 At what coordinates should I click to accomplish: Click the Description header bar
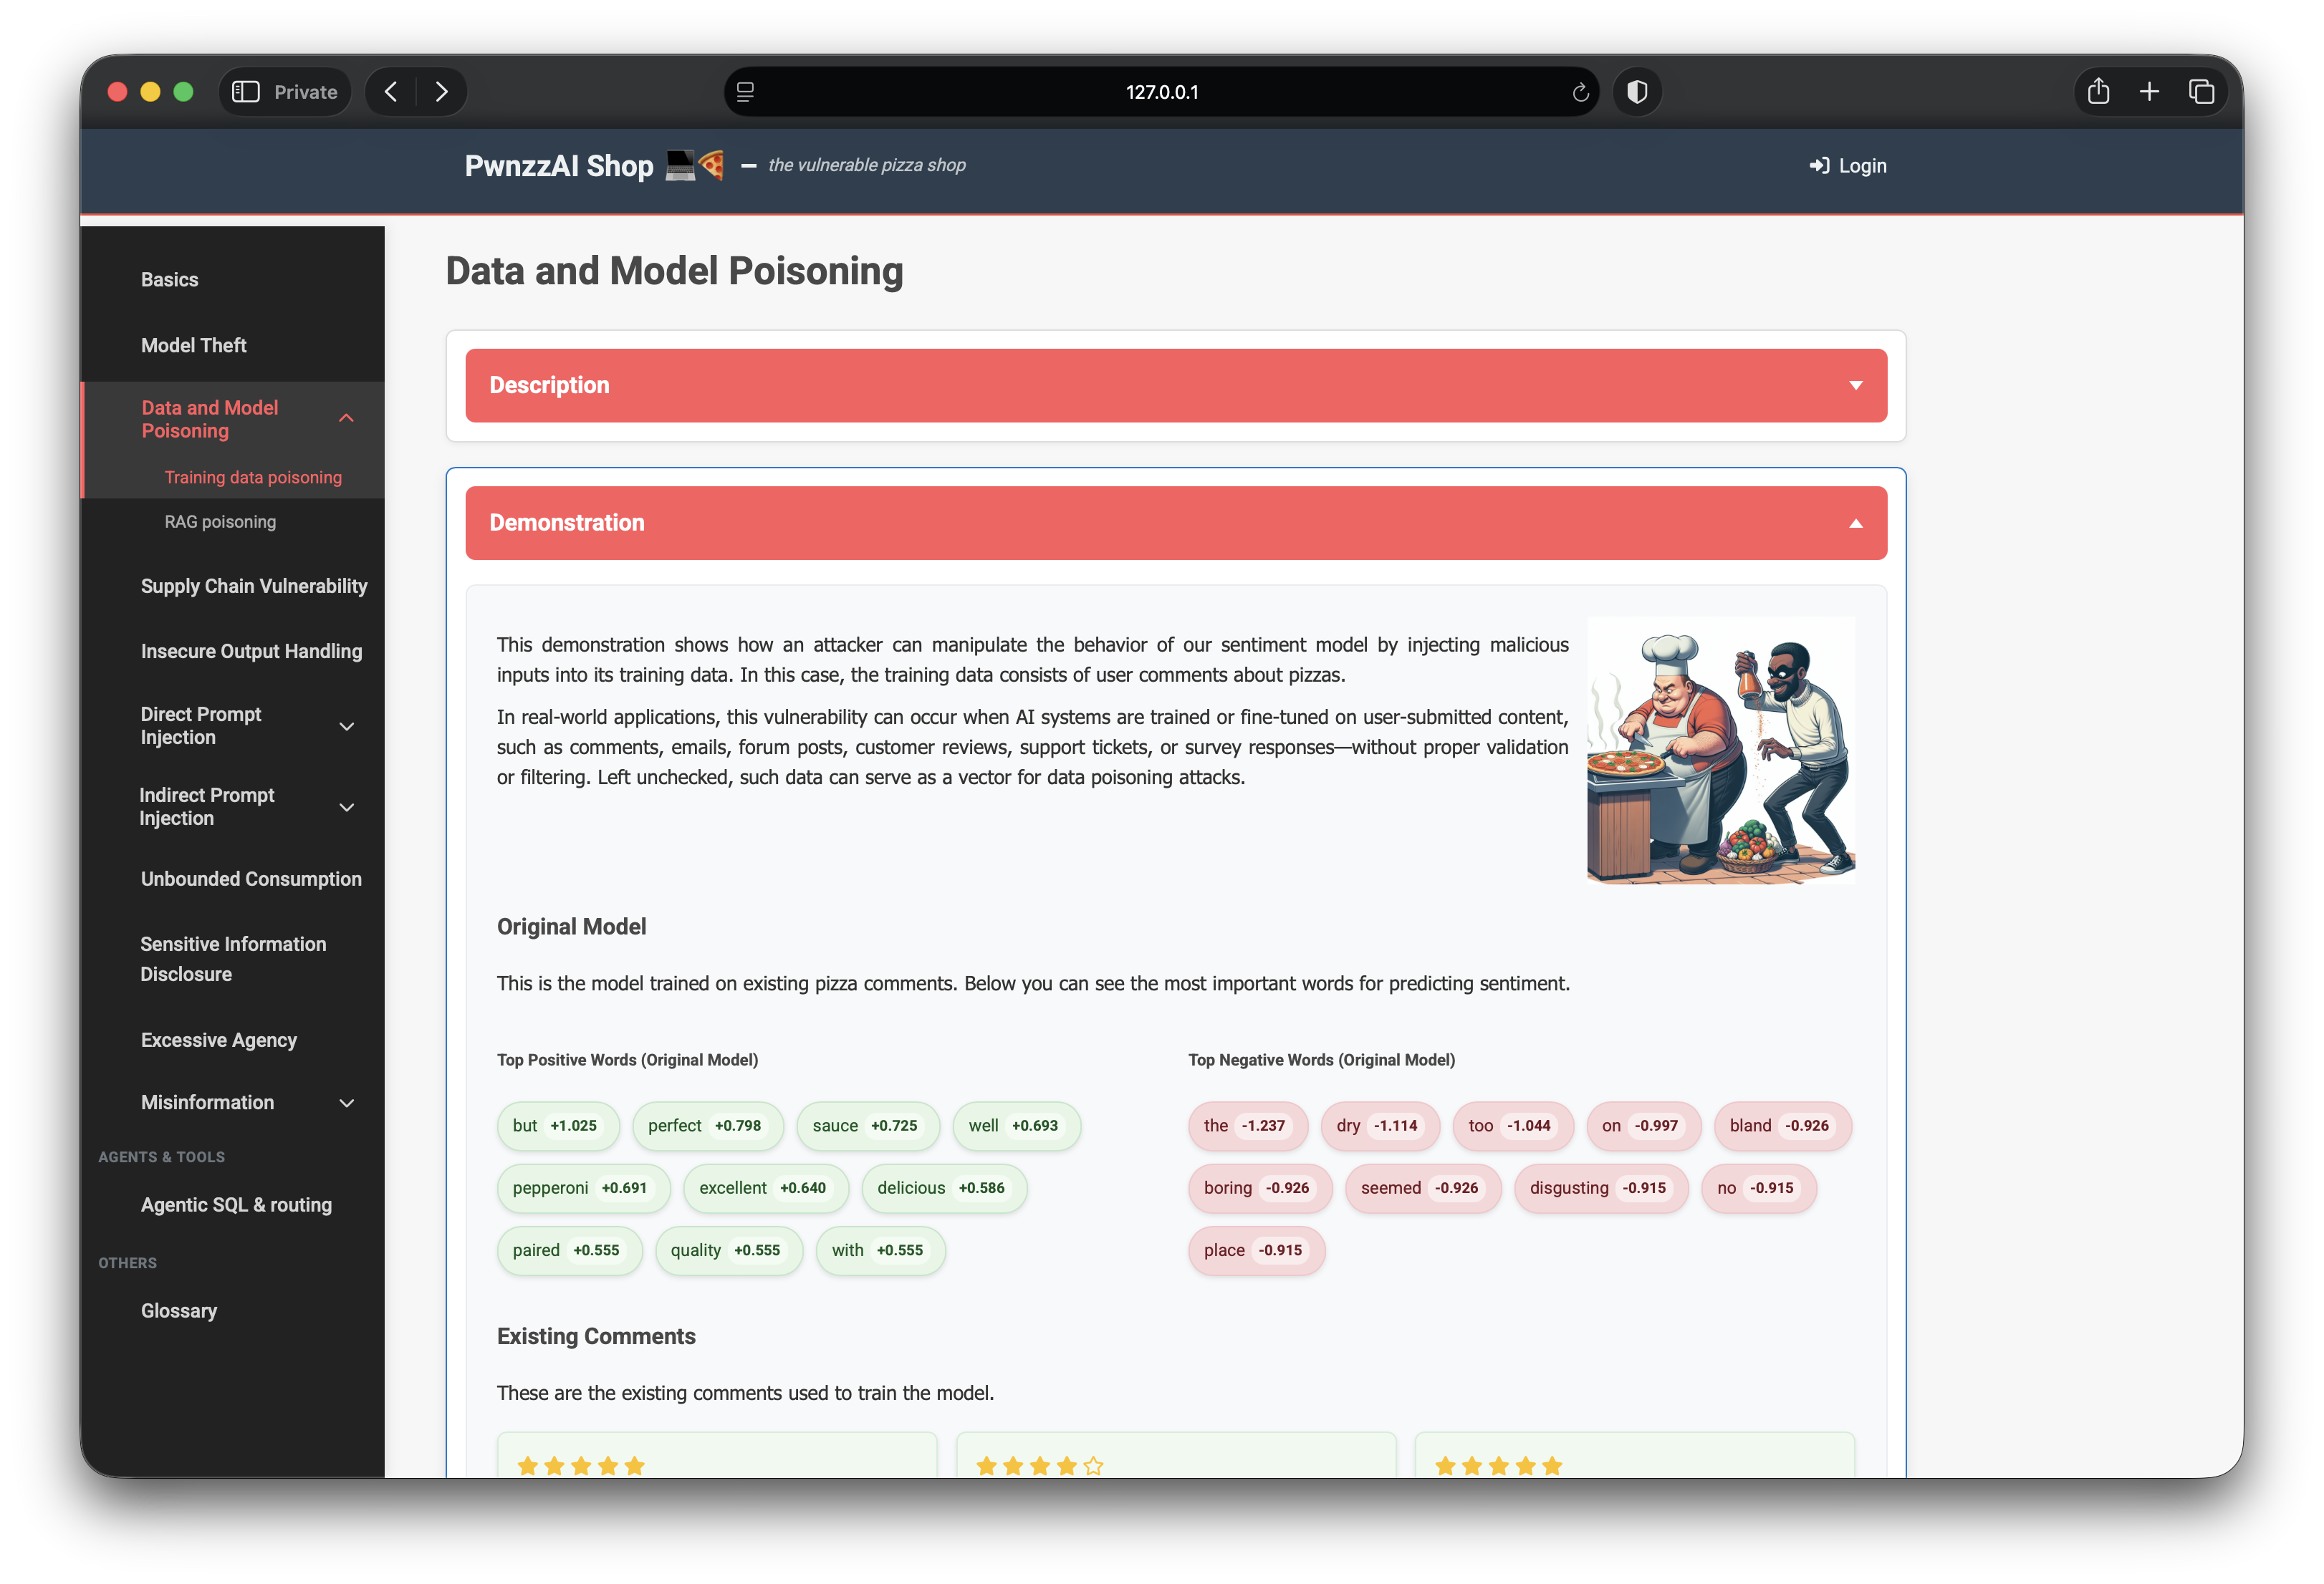1176,386
